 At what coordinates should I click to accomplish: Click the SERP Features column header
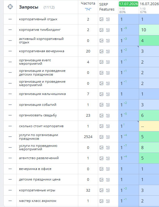click(x=107, y=7)
